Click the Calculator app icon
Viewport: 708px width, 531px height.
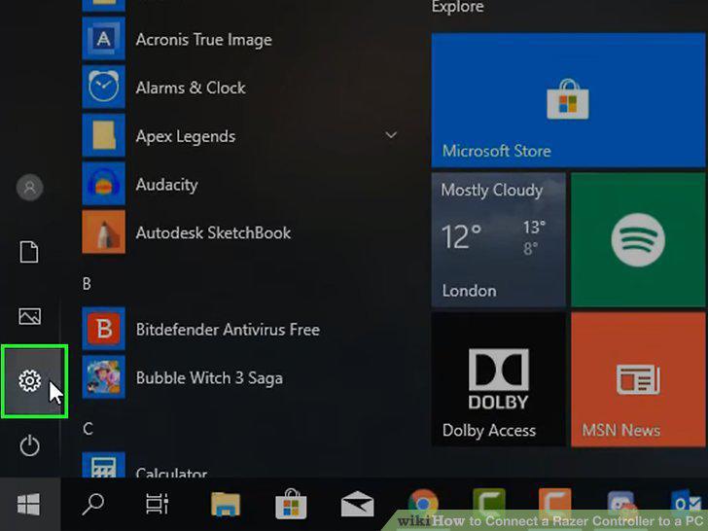103,465
